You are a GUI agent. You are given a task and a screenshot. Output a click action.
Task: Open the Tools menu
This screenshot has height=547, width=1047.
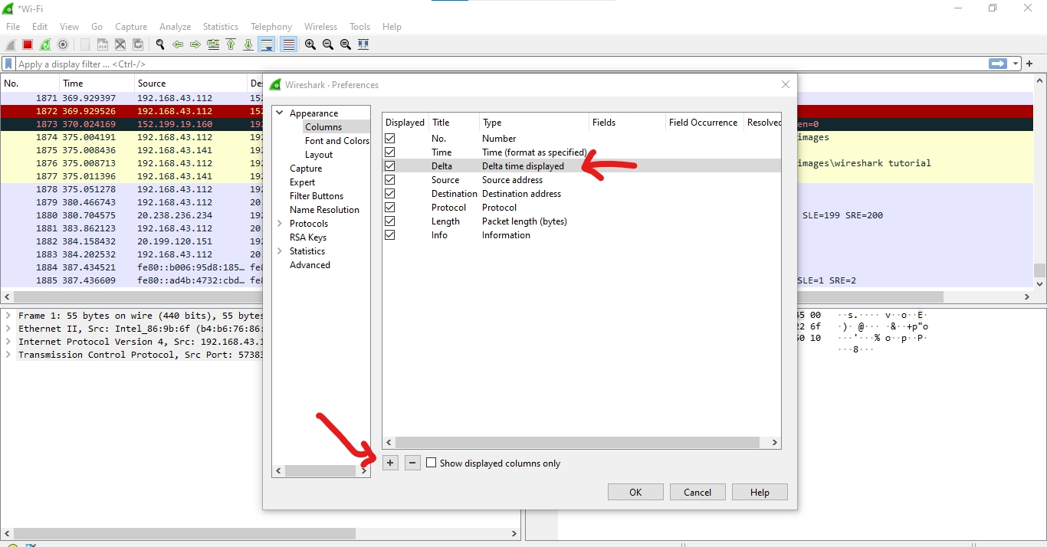point(360,26)
